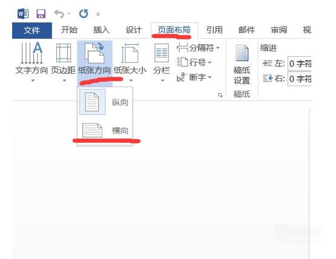The height and width of the screenshot is (259, 336).
Task: Open the 纸张大小 paper size menu
Action: pyautogui.click(x=130, y=62)
